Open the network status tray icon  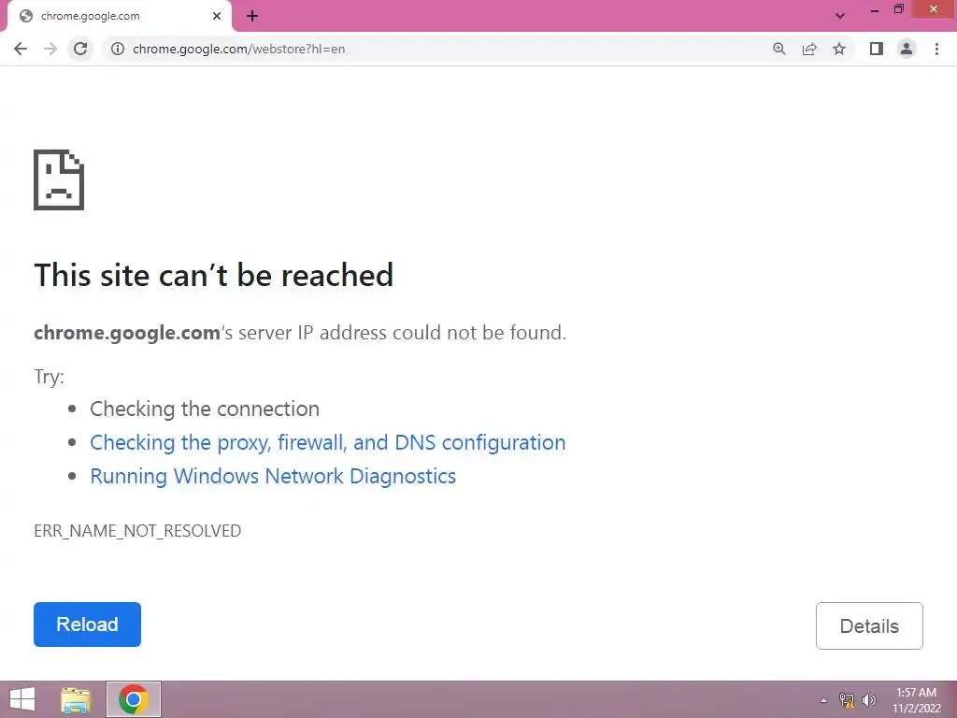847,700
